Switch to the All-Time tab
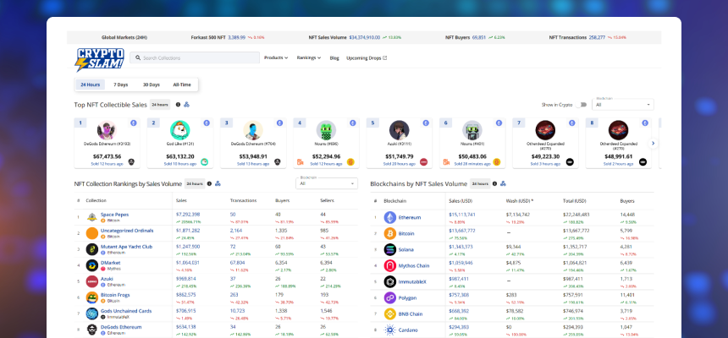This screenshot has height=338, width=728. pos(181,84)
